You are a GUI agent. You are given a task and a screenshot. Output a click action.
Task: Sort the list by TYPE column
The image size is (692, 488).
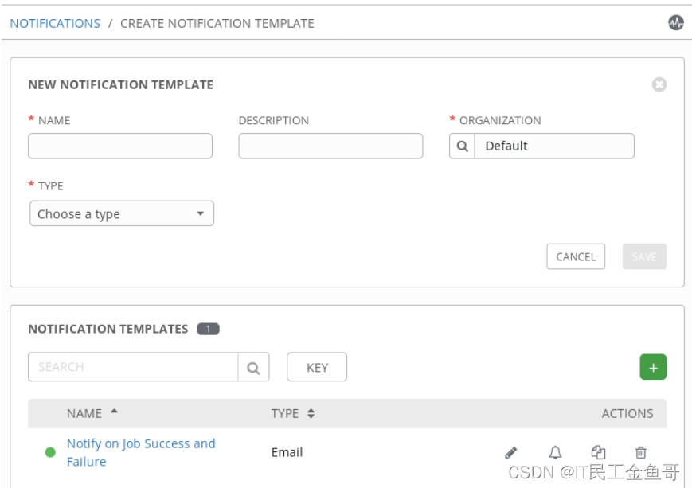[311, 413]
